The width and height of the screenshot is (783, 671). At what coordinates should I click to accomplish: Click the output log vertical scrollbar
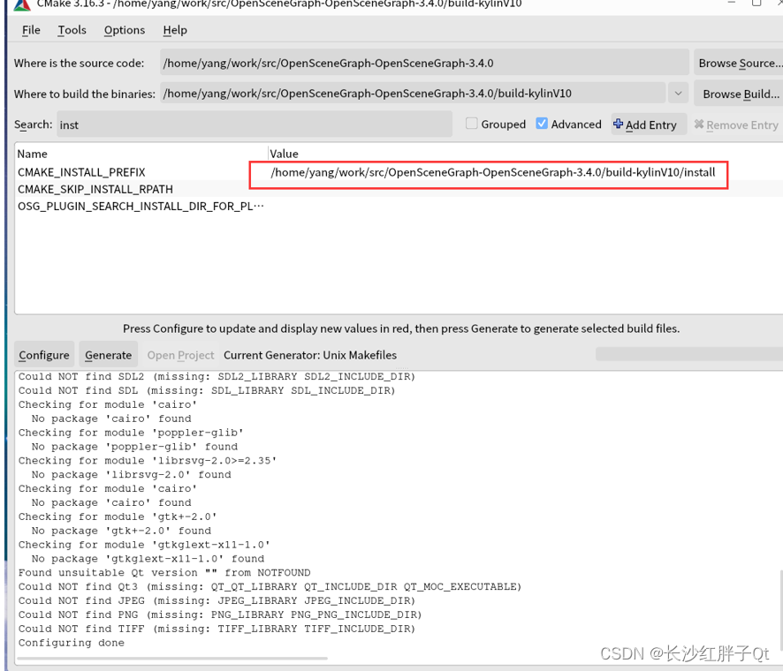tap(781, 610)
